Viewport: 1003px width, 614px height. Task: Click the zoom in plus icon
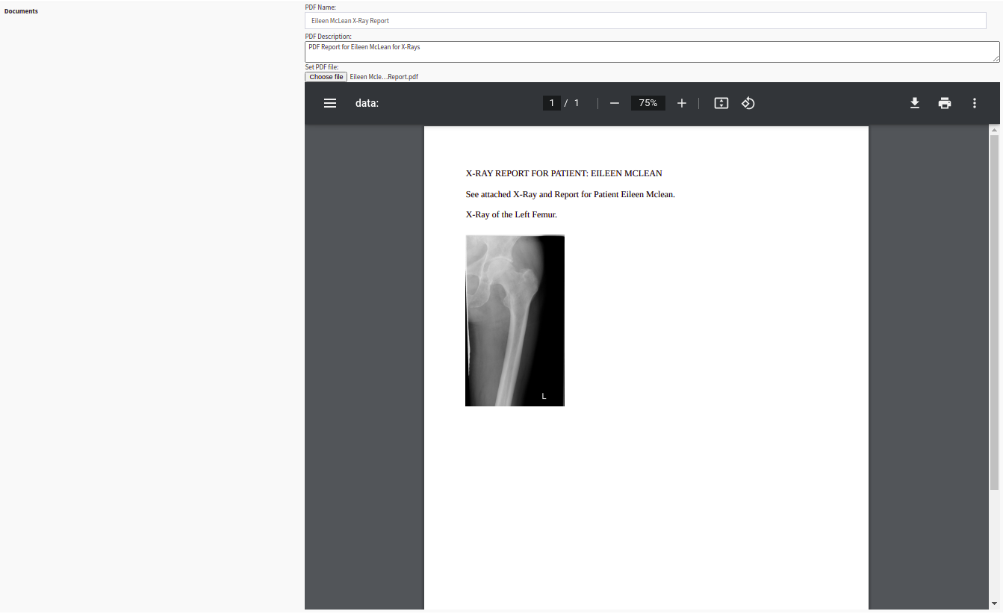[x=681, y=103]
